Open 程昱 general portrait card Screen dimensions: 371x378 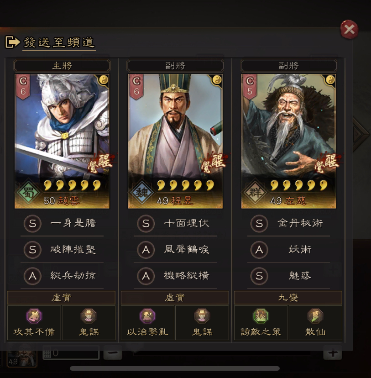[x=175, y=141]
